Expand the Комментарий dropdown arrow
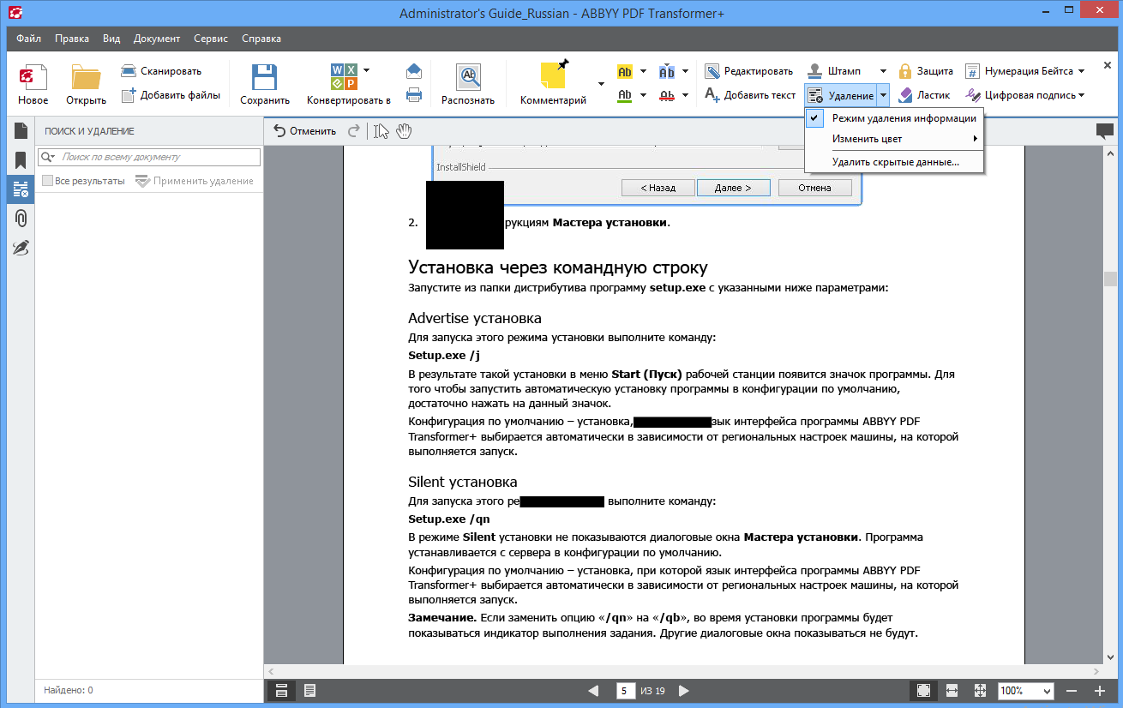The height and width of the screenshot is (708, 1123). click(600, 84)
